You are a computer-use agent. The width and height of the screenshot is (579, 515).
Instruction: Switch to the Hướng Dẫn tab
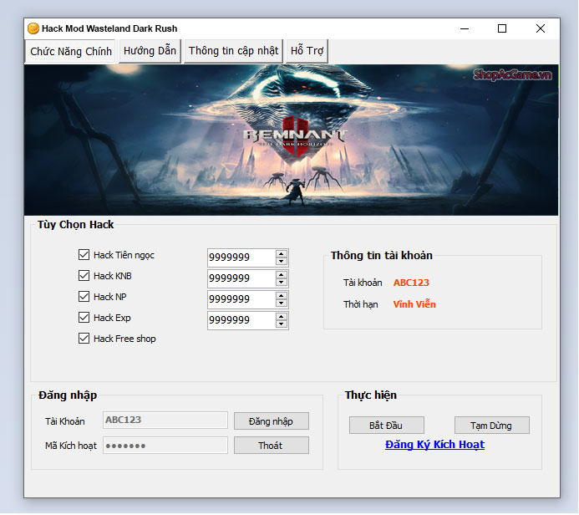pyautogui.click(x=150, y=51)
